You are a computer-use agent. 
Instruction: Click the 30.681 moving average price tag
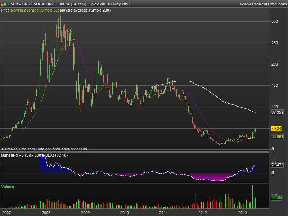(x=277, y=136)
